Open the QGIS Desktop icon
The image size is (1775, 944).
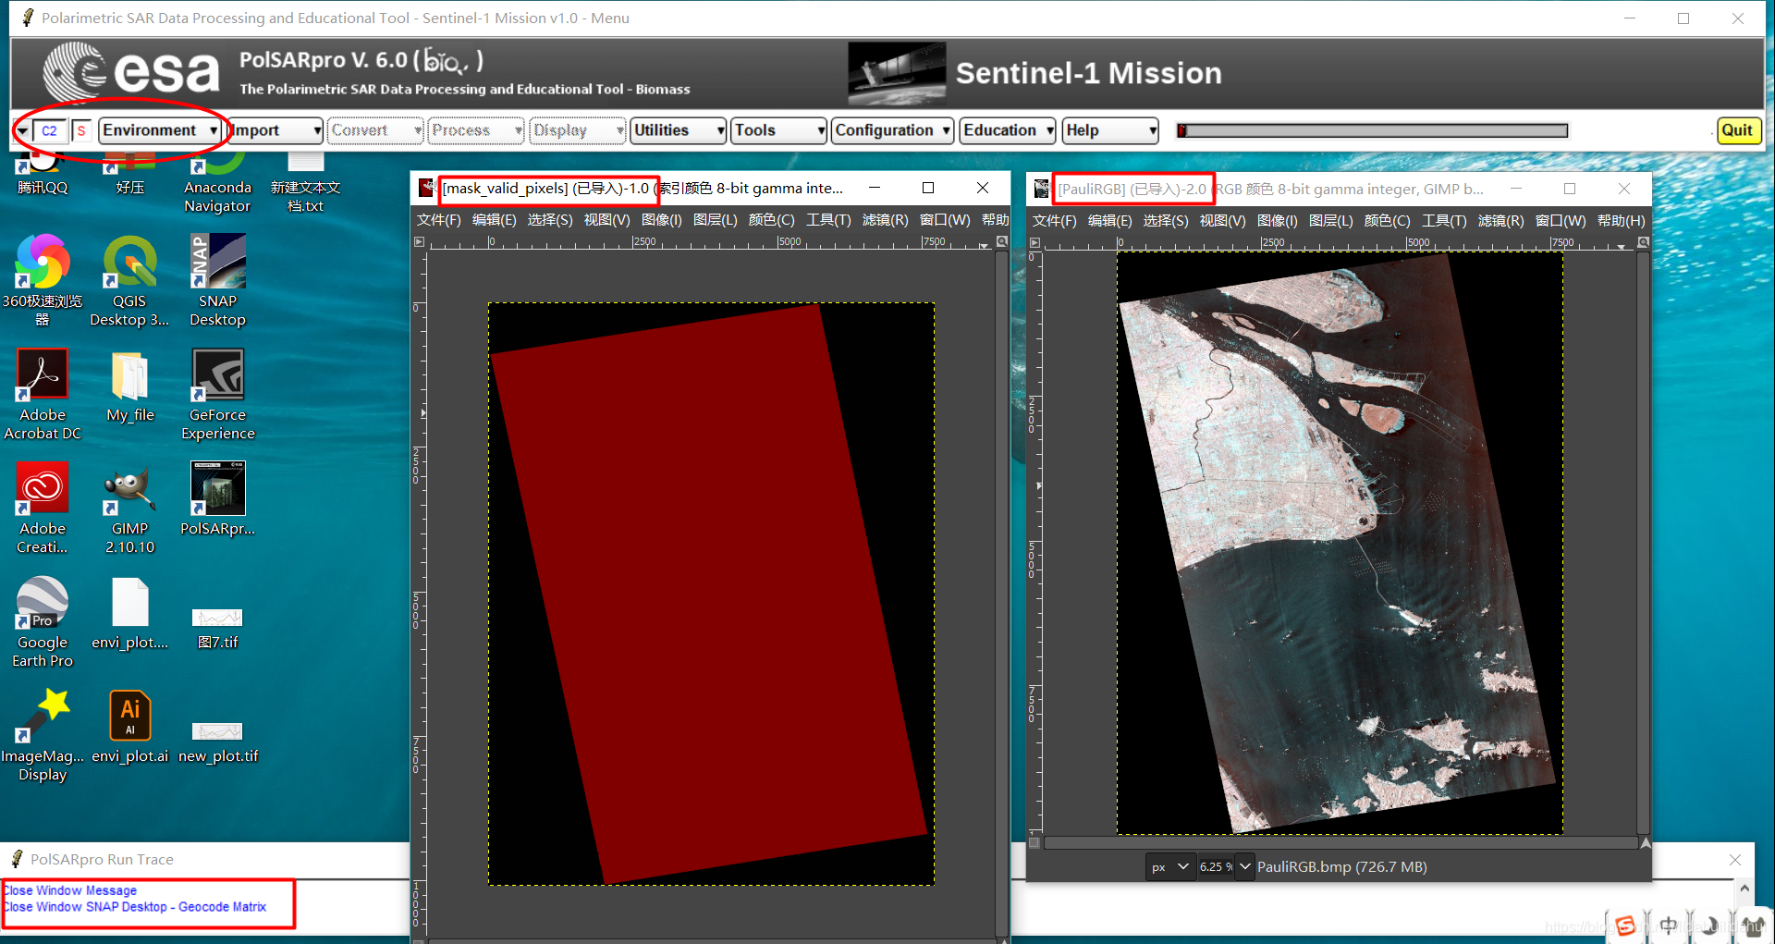129,280
